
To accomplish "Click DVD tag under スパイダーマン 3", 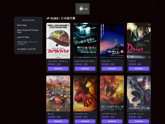I will (x=139, y=117).
